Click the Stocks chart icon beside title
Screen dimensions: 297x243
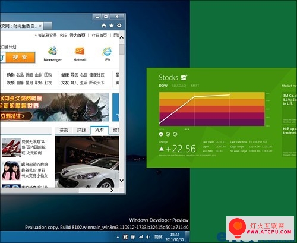point(184,77)
